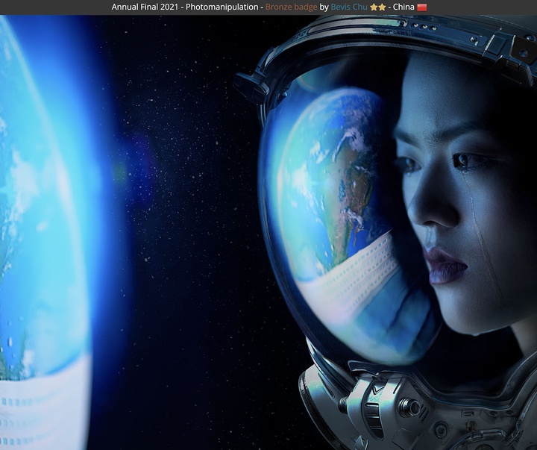Click the 'Photomanipulation' category text

point(222,7)
